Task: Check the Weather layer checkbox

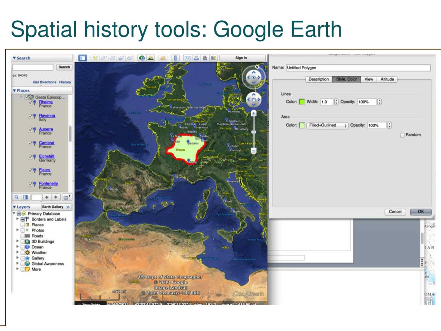Action: pyautogui.click(x=23, y=253)
